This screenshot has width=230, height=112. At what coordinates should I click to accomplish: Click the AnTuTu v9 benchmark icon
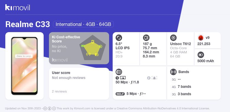click(201, 38)
